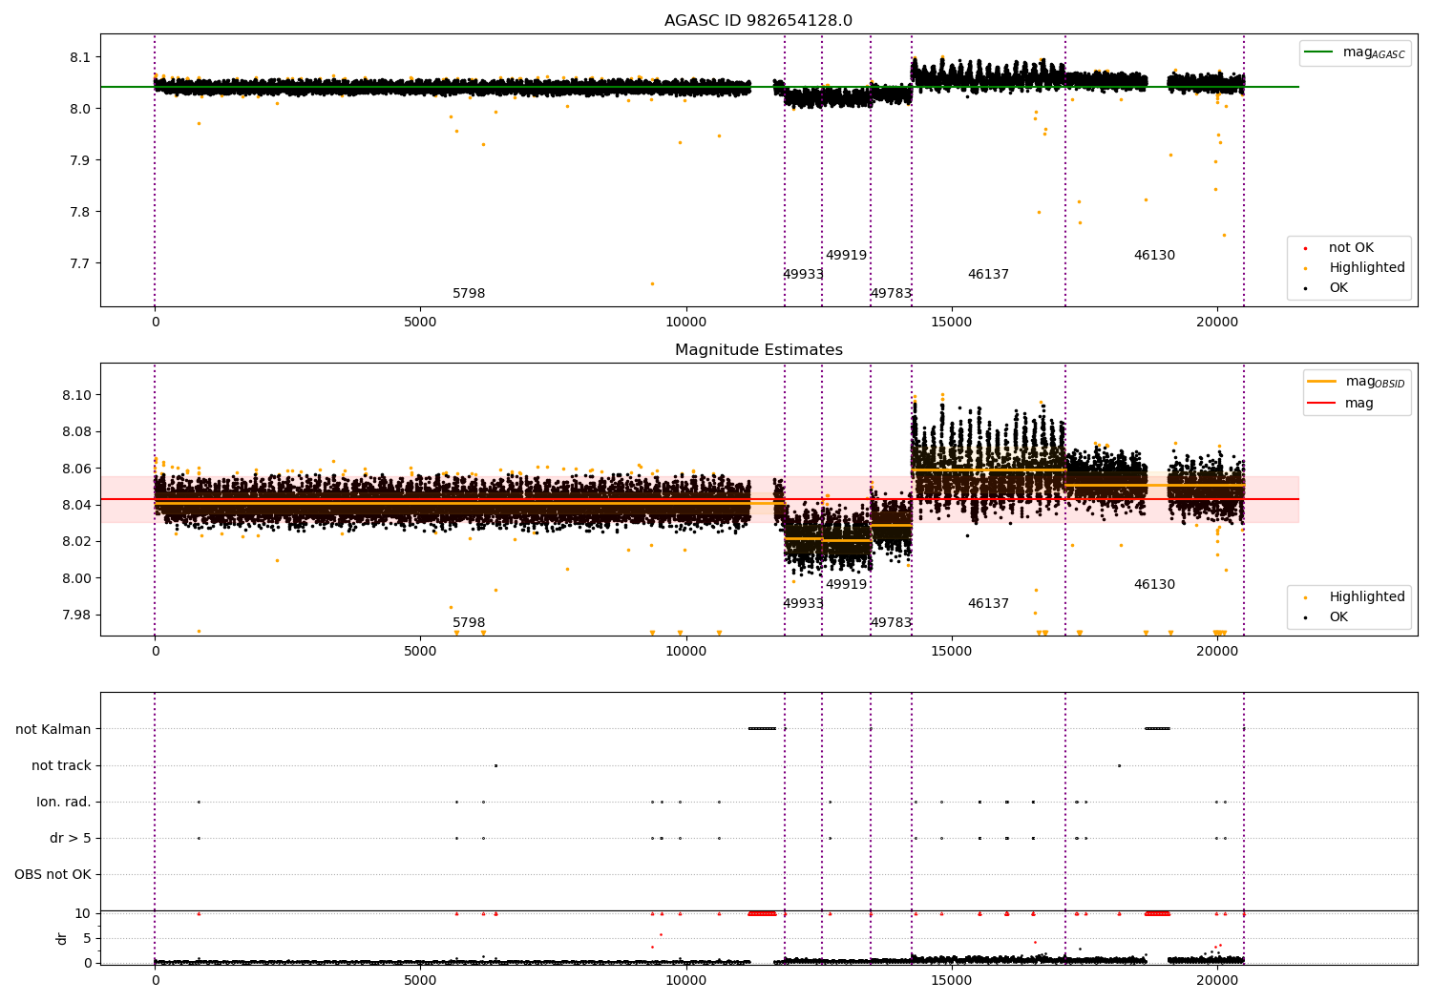This screenshot has width=1432, height=1002.
Task: Click observation label 46130 in Magnitude Estimates plot
Action: (x=1154, y=585)
